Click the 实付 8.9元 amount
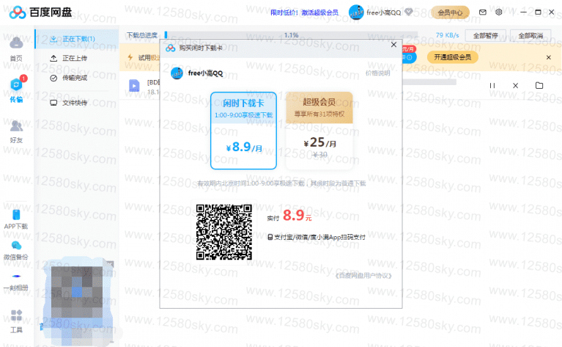Viewport: 562px width, 347px height. pos(289,216)
